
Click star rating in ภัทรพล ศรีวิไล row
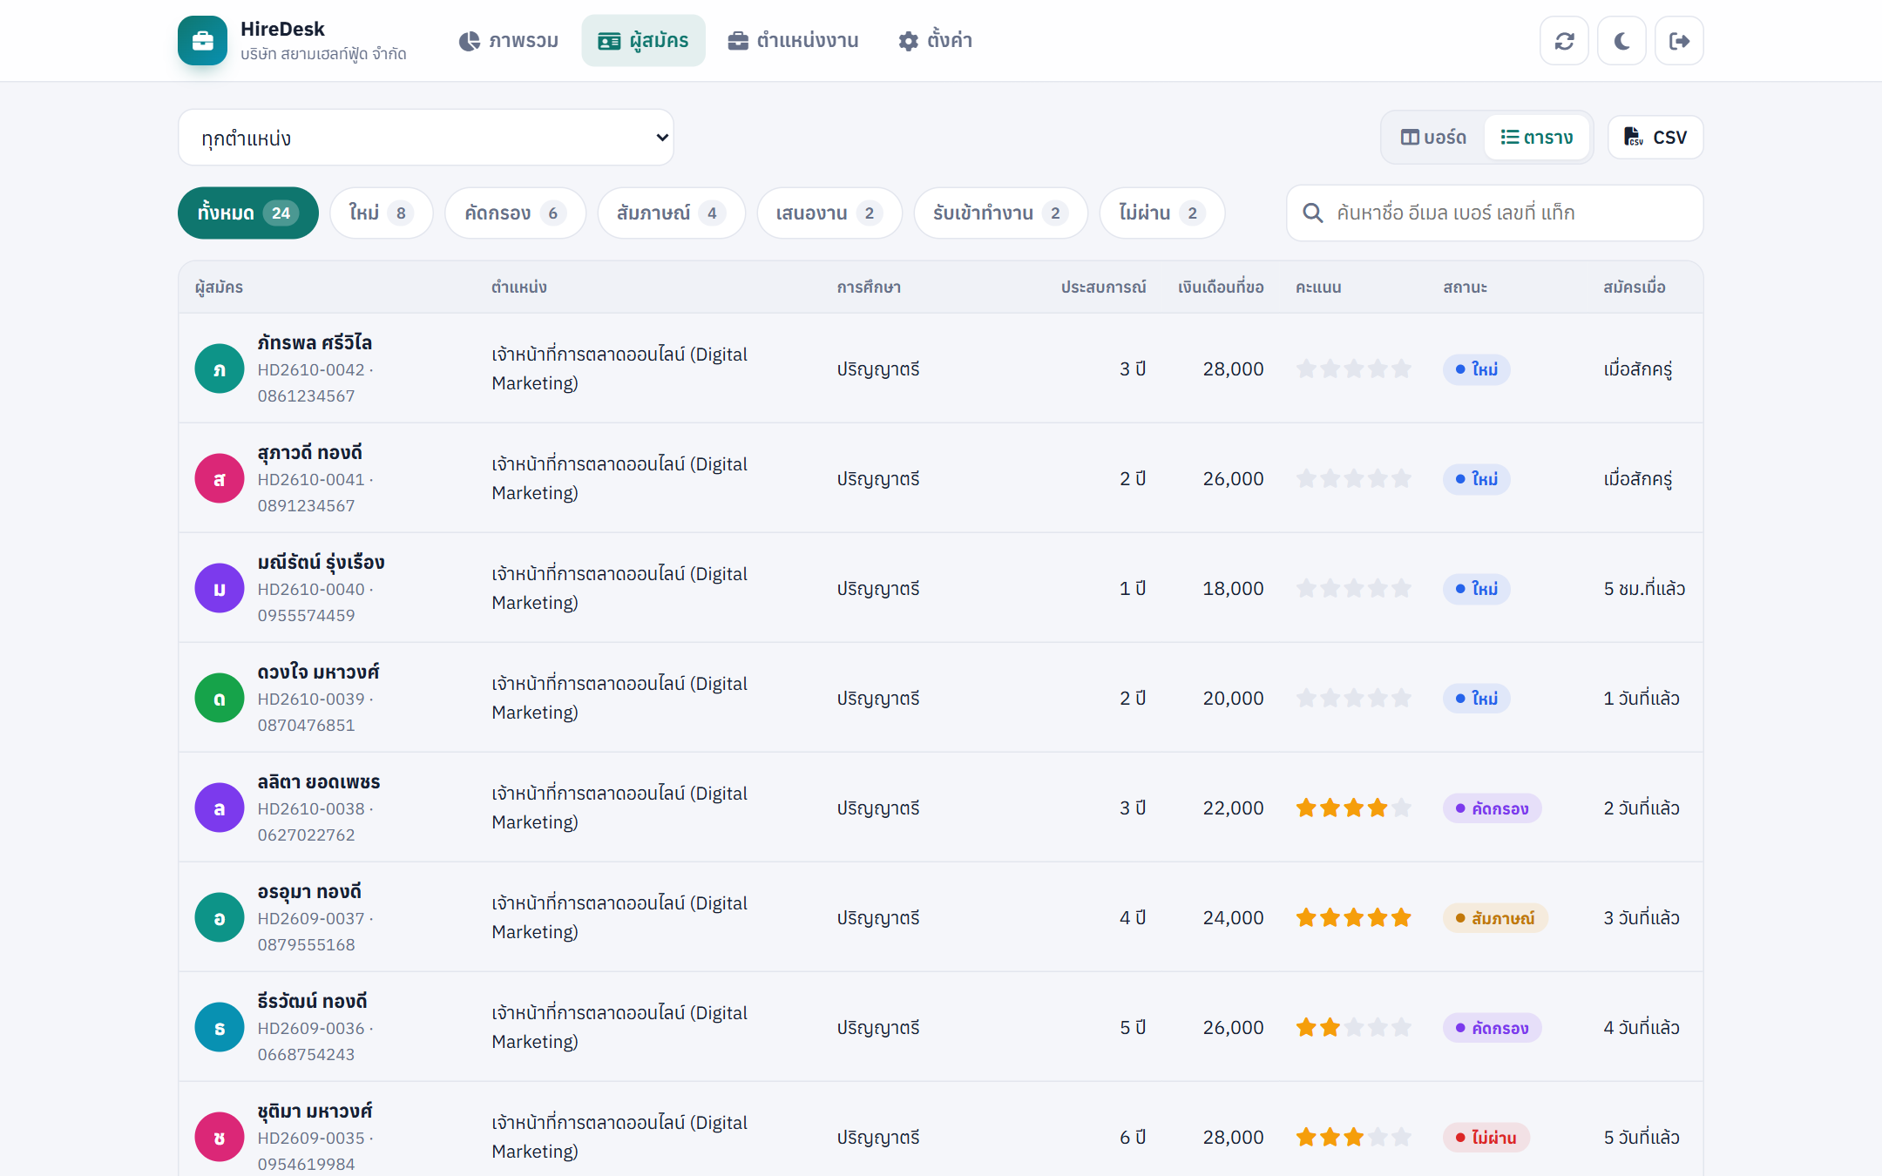(x=1353, y=369)
